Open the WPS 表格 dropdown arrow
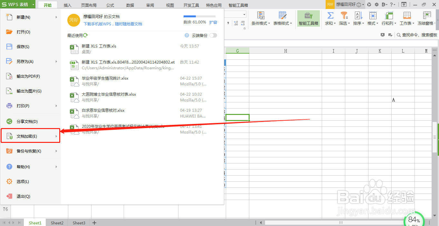Viewport: 439px width, 226px height. click(x=33, y=4)
